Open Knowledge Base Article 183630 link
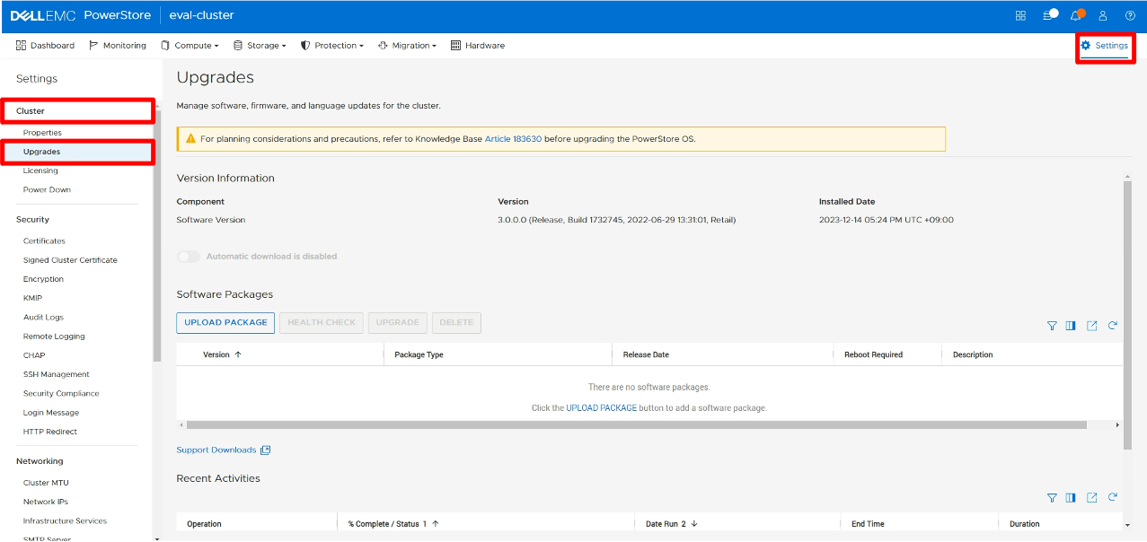The image size is (1147, 542). tap(513, 139)
